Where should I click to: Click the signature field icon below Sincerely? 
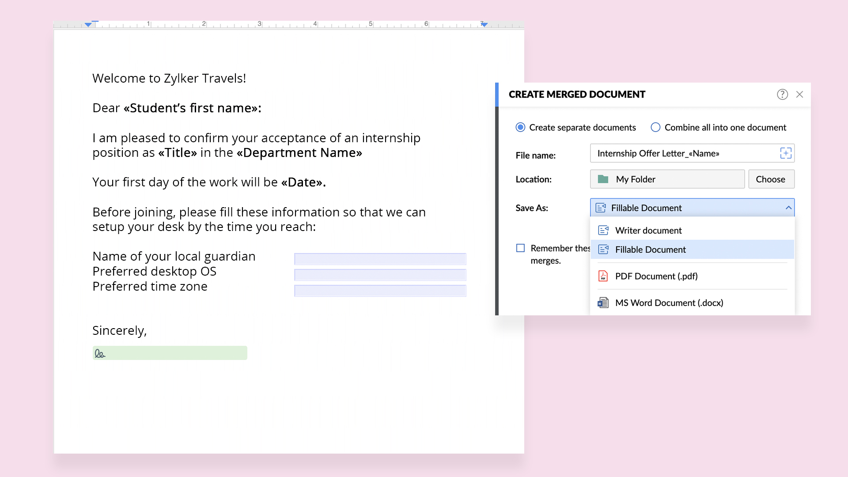[x=100, y=354]
